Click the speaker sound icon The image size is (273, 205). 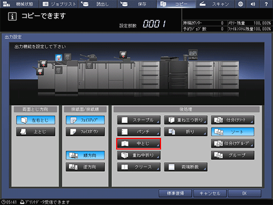[253, 4]
